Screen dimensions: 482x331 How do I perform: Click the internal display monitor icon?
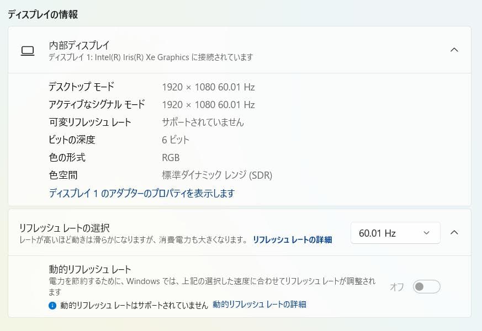click(28, 50)
